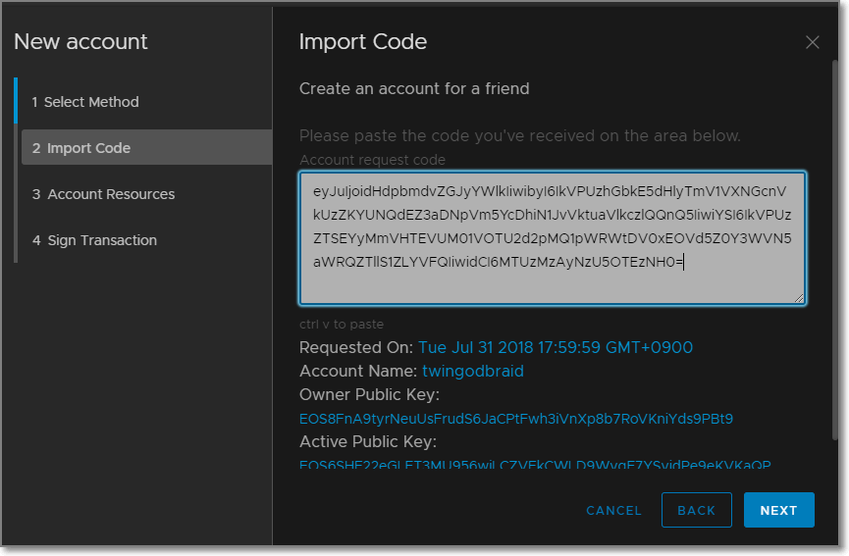Click the account name twingodbraid
This screenshot has height=556, width=849.
(473, 371)
